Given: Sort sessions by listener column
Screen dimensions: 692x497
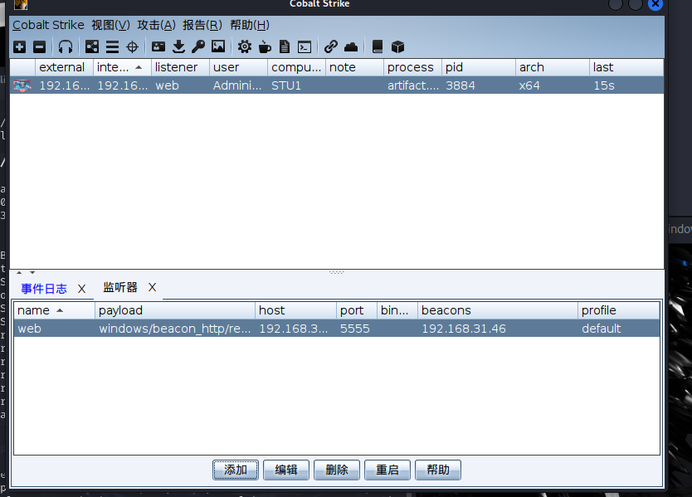Looking at the screenshot, I should [181, 67].
